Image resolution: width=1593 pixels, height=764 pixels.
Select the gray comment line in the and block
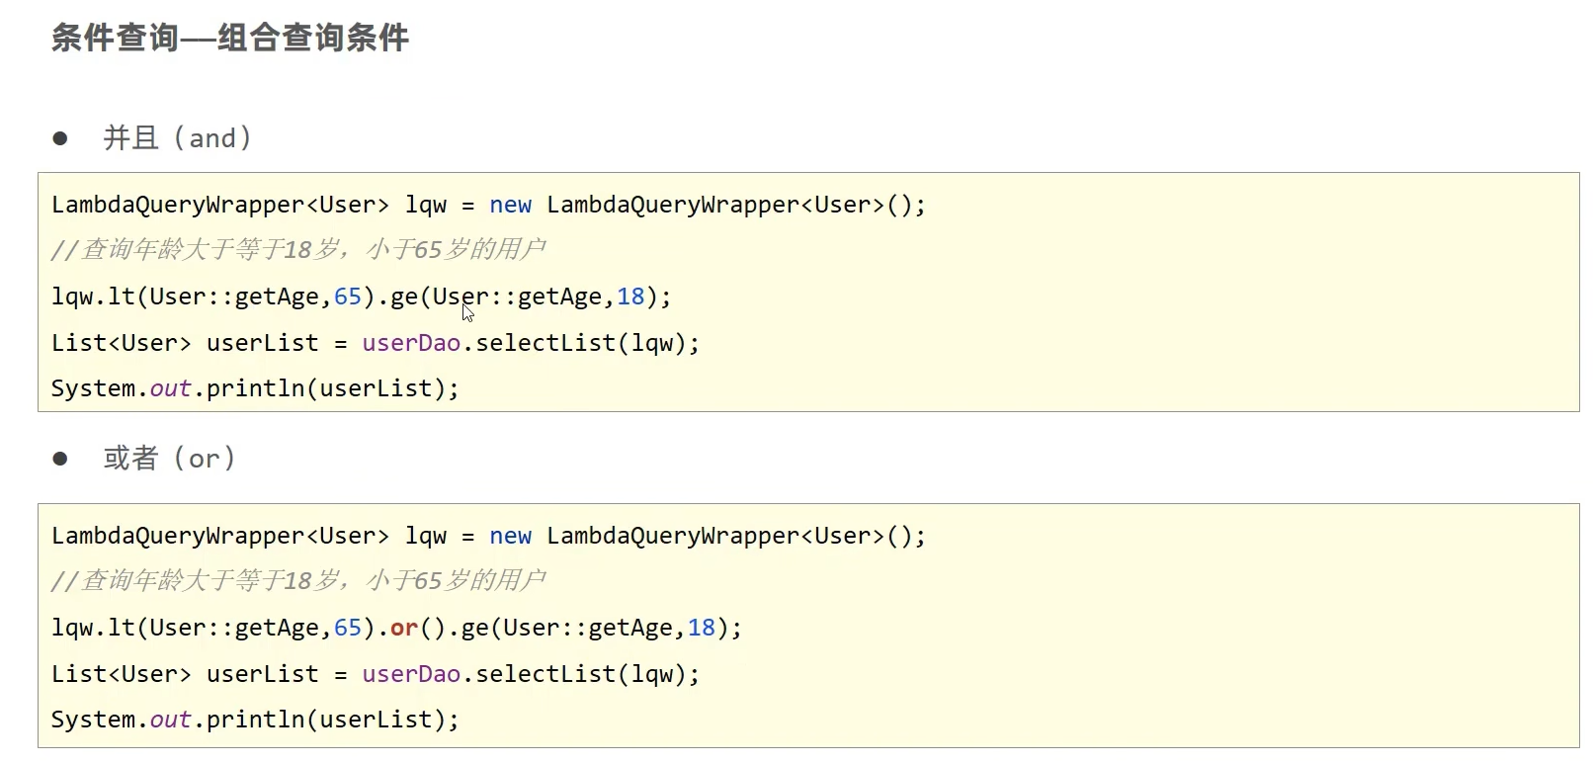tap(297, 250)
